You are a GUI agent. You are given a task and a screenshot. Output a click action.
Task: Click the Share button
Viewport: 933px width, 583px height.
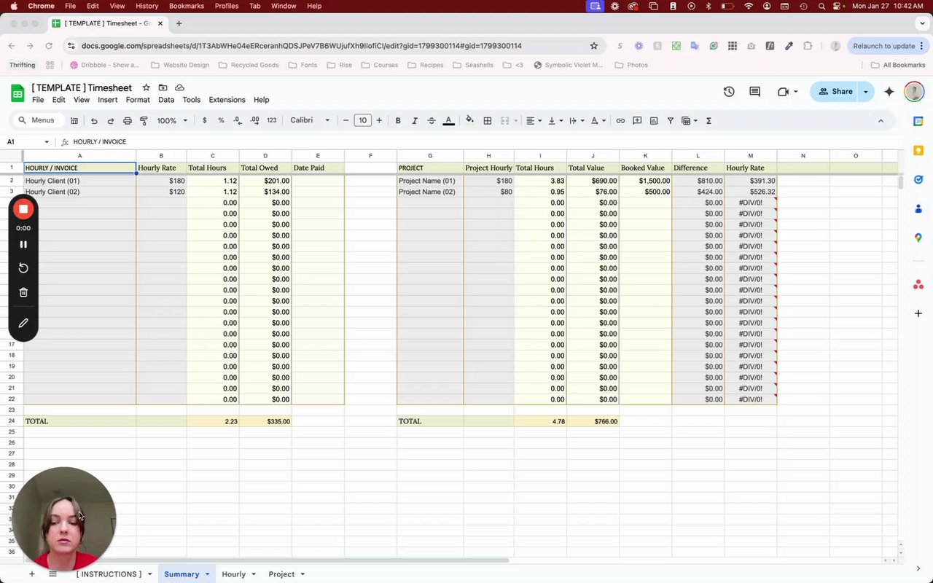coord(835,92)
